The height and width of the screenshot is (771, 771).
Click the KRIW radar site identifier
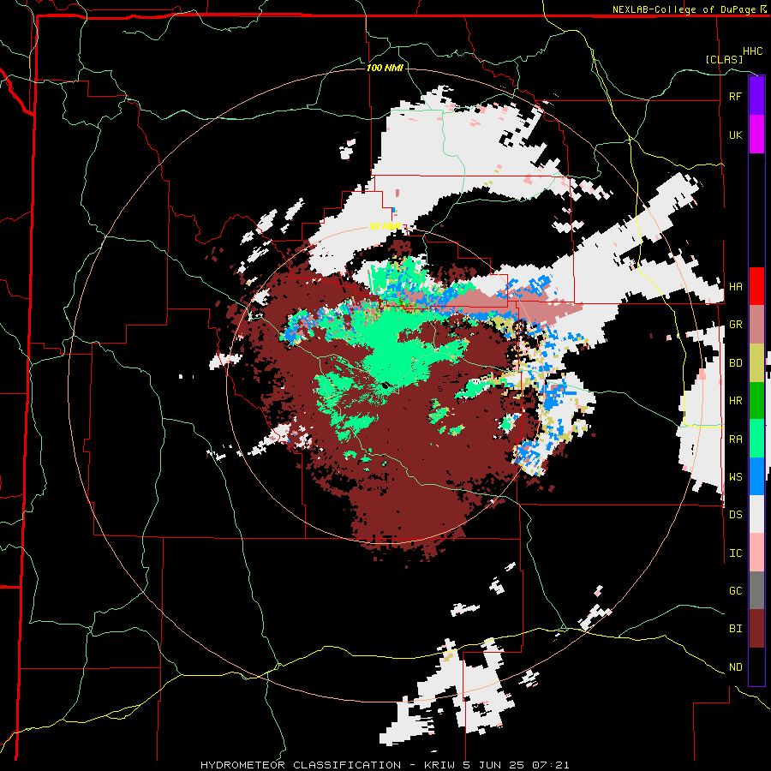(440, 765)
